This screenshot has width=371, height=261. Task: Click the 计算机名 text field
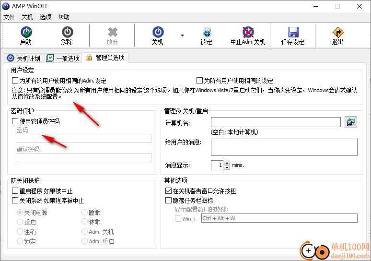coord(276,122)
